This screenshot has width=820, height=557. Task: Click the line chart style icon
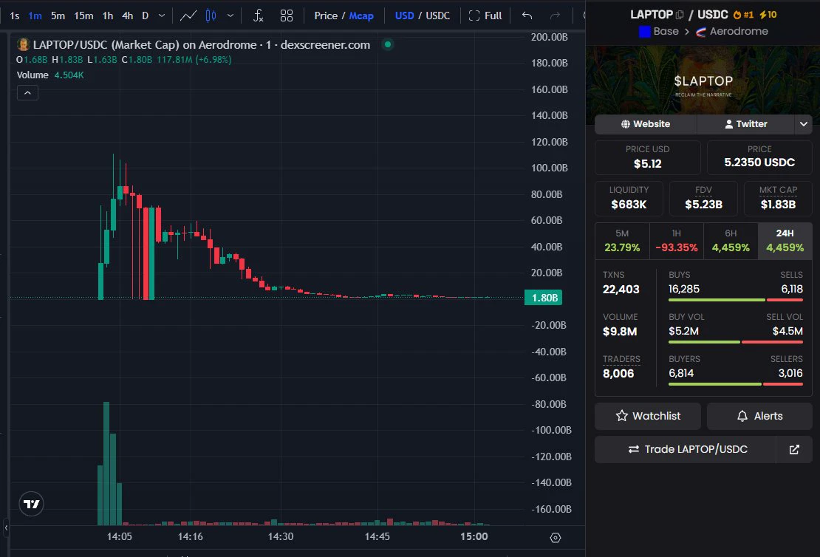188,16
